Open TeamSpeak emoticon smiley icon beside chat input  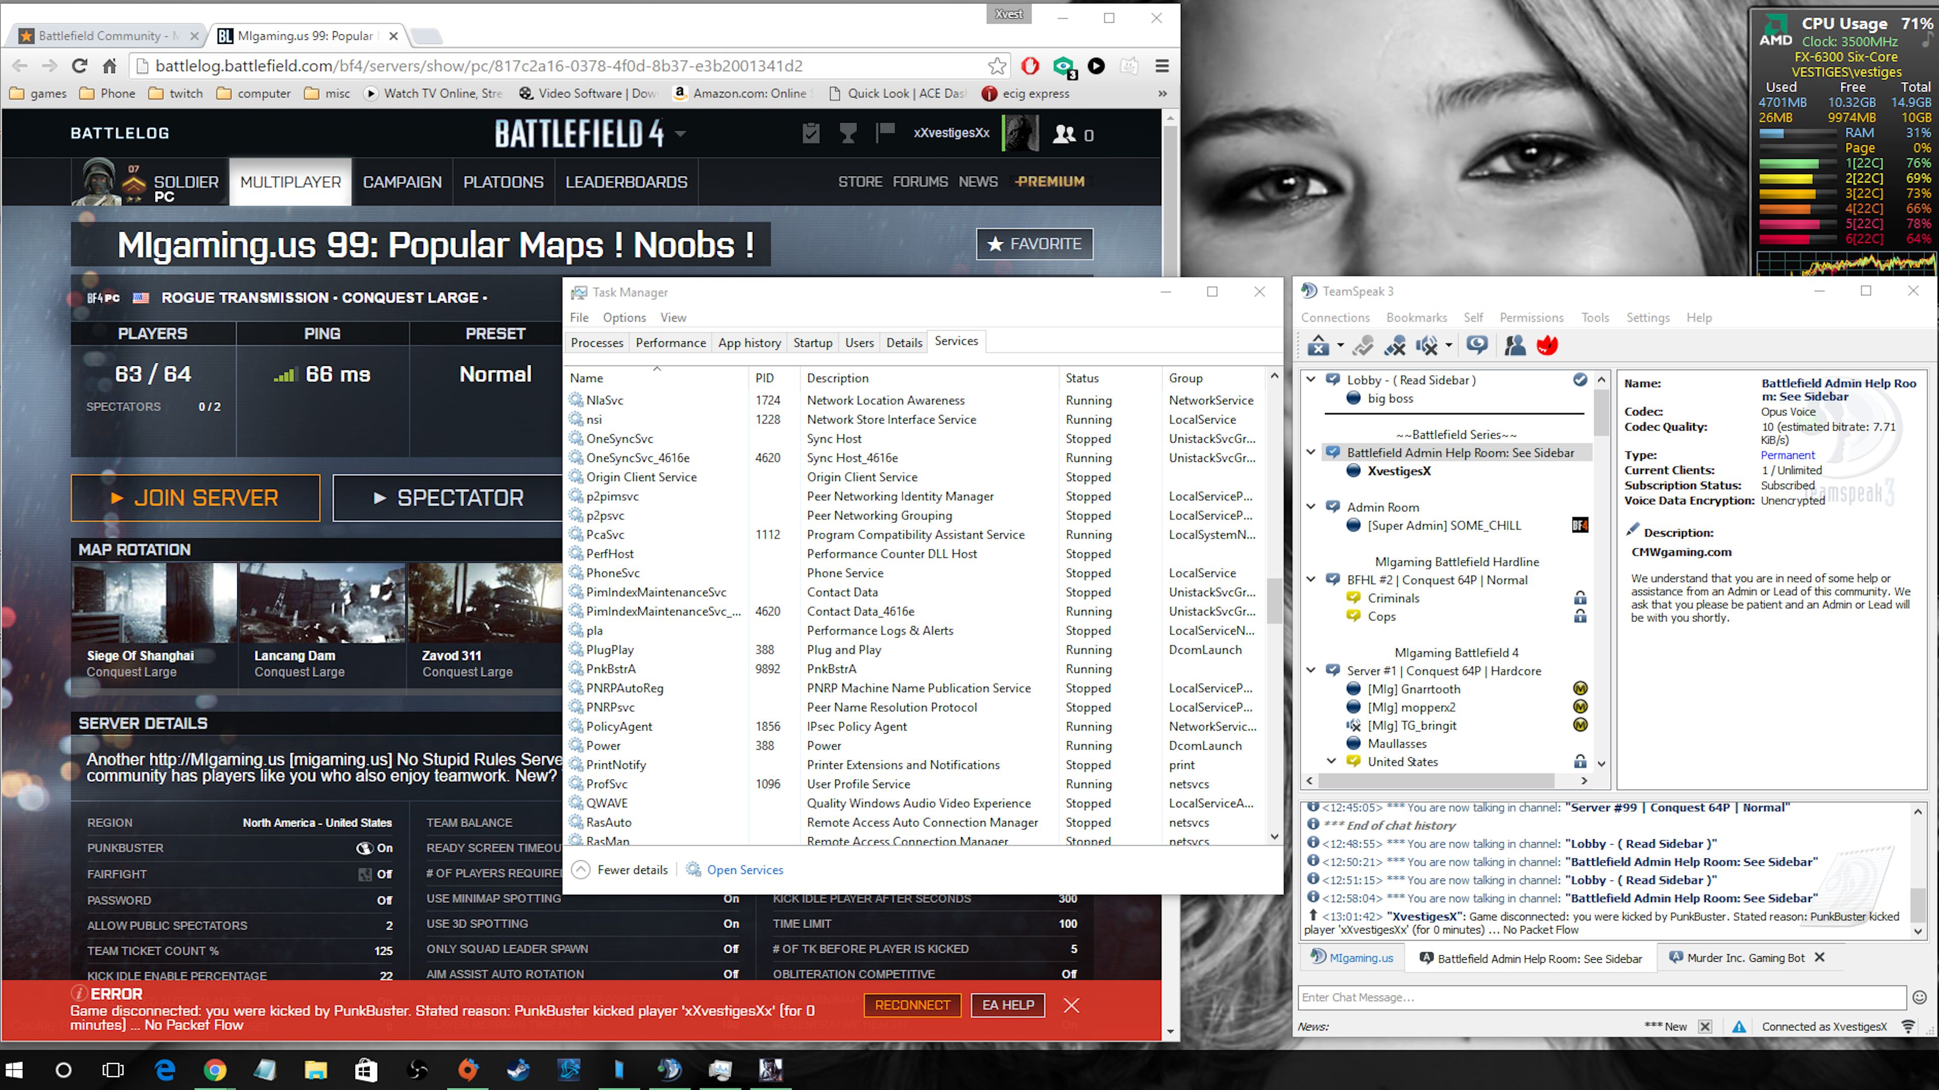1919,998
